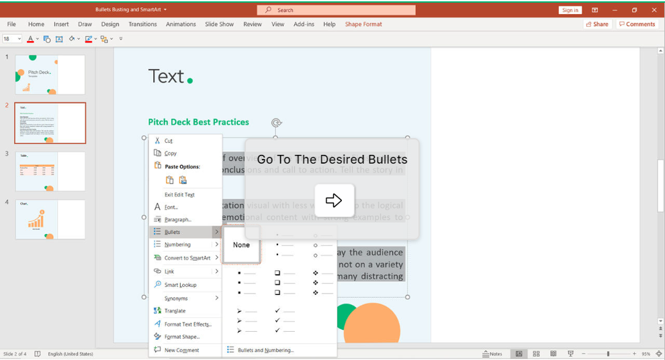Open the Shape Format tab
This screenshot has height=360, width=665.
pos(363,24)
